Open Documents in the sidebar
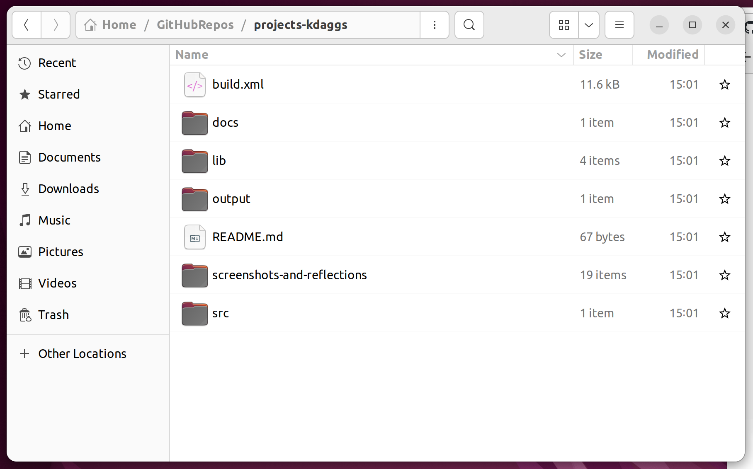The height and width of the screenshot is (469, 753). click(88, 157)
